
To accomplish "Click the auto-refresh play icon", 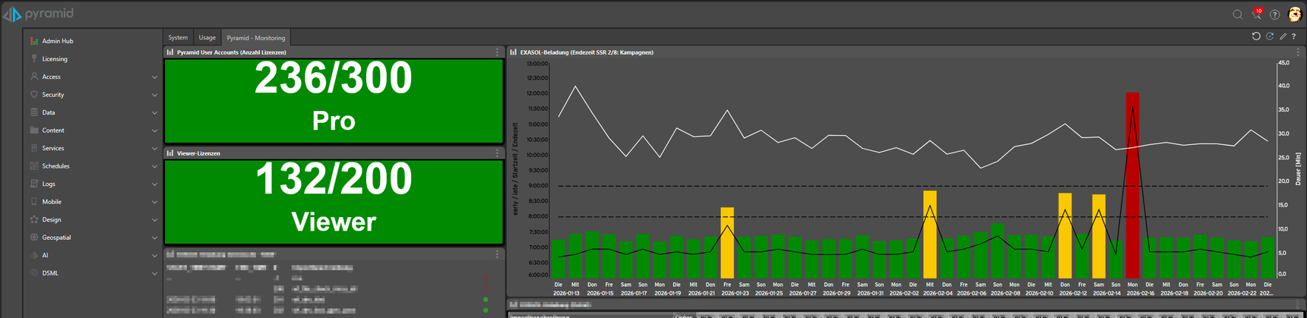I will point(1270,36).
